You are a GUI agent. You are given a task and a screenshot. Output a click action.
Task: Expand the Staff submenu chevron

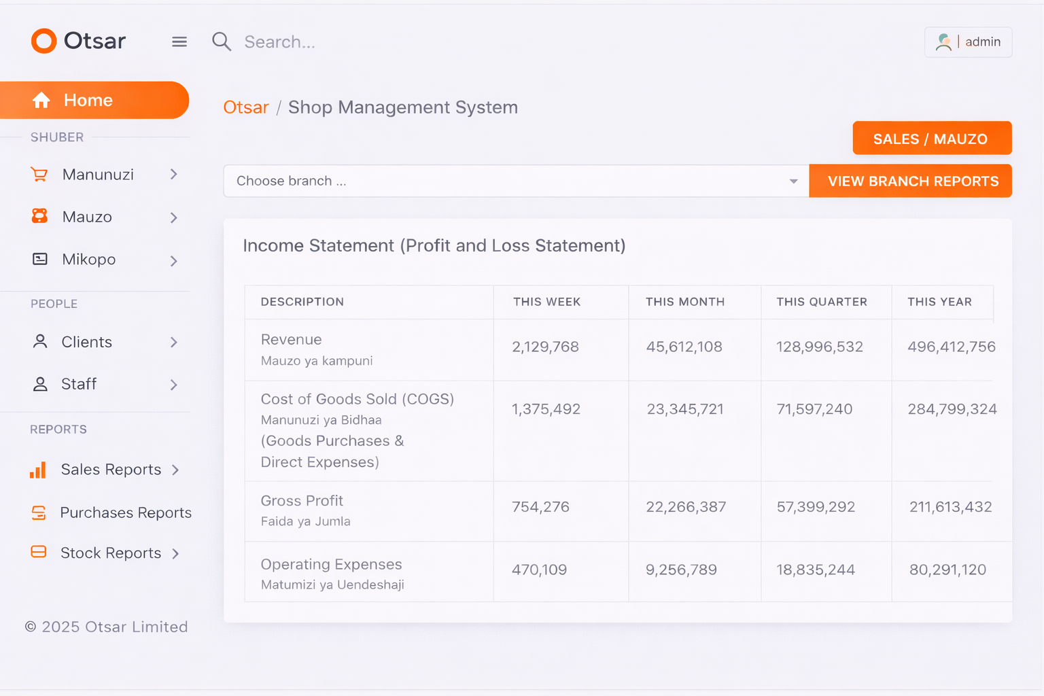click(175, 385)
